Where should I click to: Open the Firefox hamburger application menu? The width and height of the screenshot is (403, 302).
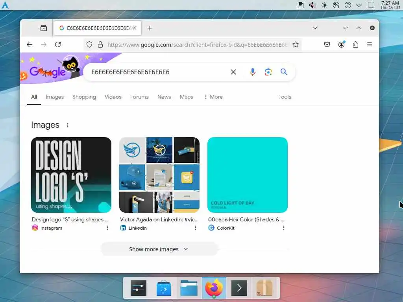370,45
